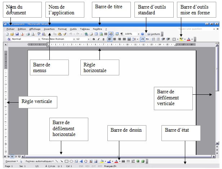This screenshot has height=169, width=222.
Task: Click the 3-D Style icon
Action: click(143, 161)
